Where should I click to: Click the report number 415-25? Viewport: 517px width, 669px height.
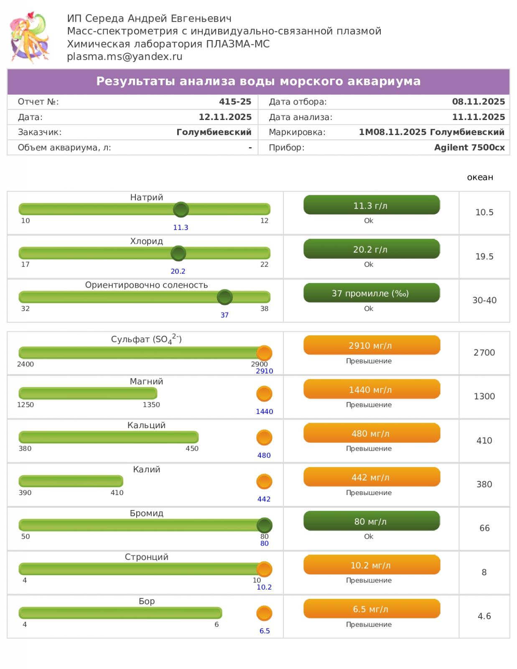[x=235, y=102]
